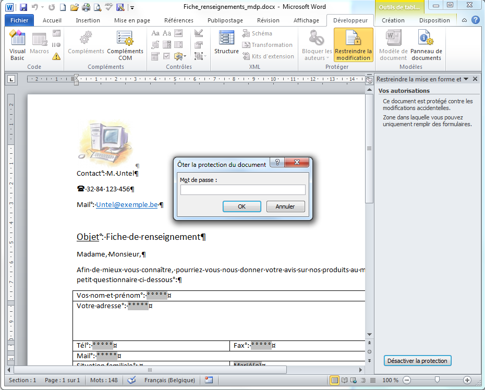Viewport: 485px width, 390px height.
Task: Toggle Restreindre la modification button
Action: 353,45
